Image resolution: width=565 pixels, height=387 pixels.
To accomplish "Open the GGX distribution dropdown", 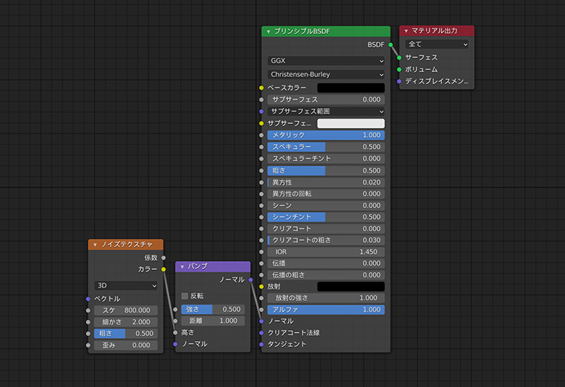I will [x=326, y=61].
